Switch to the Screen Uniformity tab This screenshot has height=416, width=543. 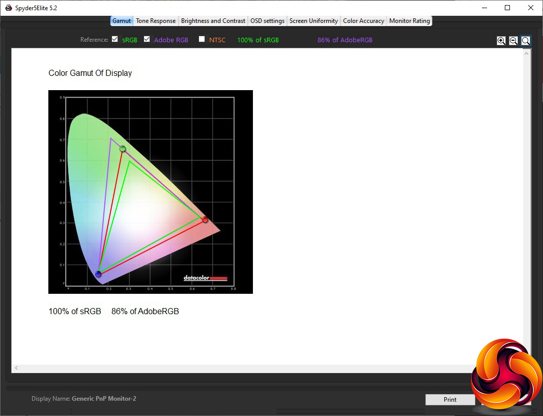tap(314, 21)
